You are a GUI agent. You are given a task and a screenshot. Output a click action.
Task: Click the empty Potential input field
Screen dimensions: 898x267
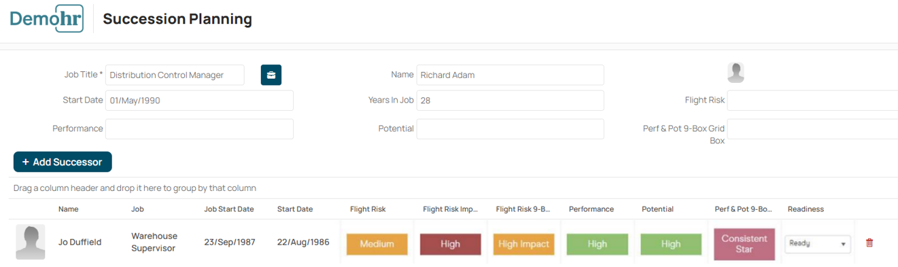point(510,129)
